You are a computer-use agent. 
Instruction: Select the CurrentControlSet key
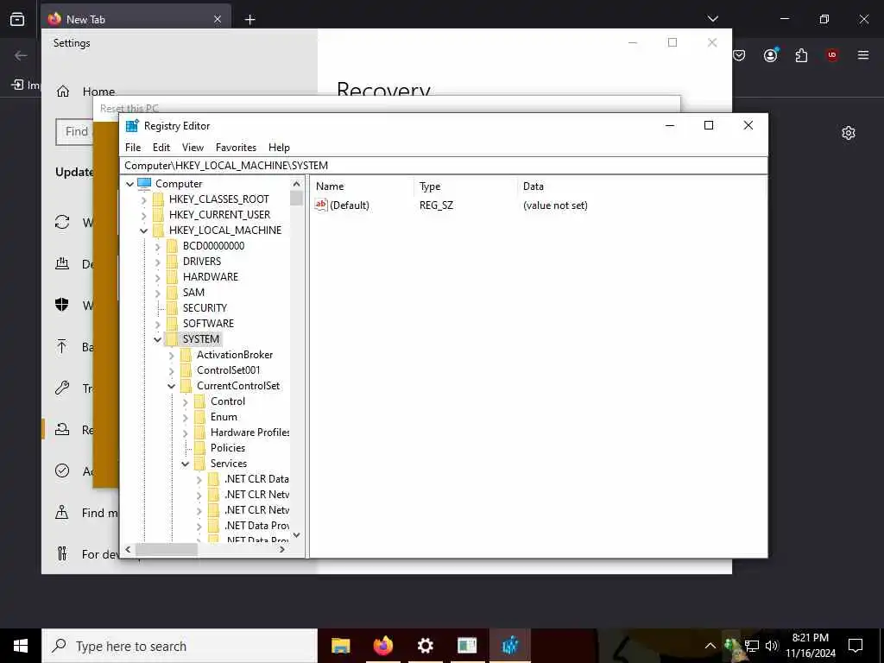(238, 386)
